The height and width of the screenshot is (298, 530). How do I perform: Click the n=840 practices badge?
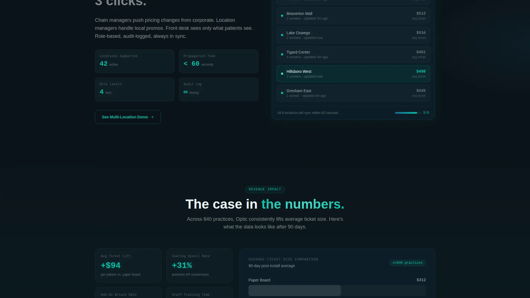407,263
